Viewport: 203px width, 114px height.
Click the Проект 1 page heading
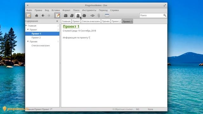(x=71, y=26)
